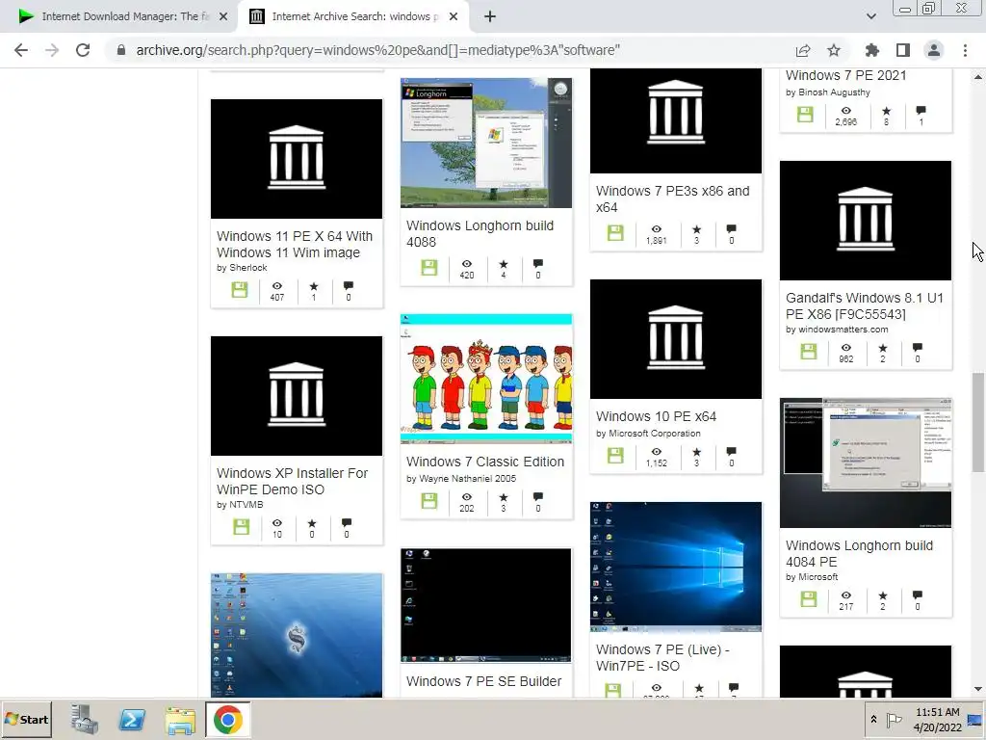Open the Chrome profile avatar
The height and width of the screenshot is (740, 986).
934,50
